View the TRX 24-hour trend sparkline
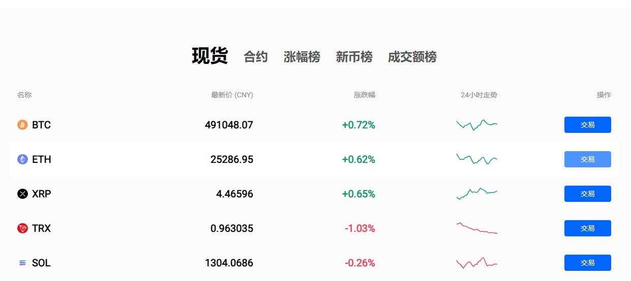Image resolution: width=631 pixels, height=281 pixels. (x=476, y=228)
